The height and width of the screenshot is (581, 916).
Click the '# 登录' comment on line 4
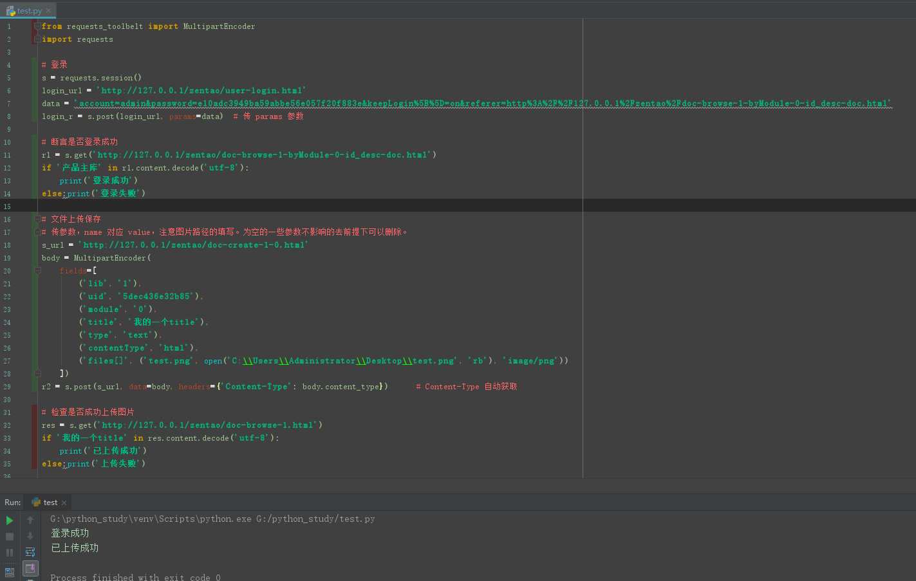coord(55,65)
